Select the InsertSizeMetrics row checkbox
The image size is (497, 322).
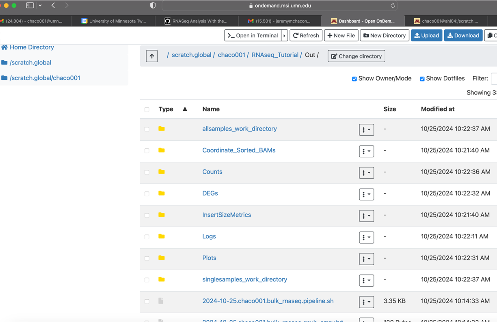tap(147, 215)
